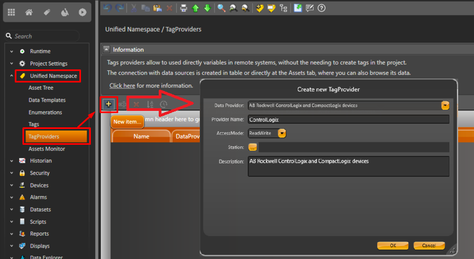Click the Provider Name input field
Image resolution: width=474 pixels, height=259 pixels.
tap(348, 119)
